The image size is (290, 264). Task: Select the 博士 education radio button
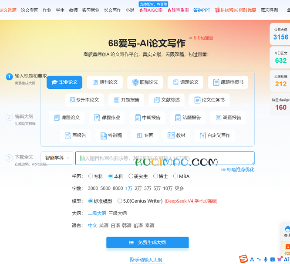point(155,176)
